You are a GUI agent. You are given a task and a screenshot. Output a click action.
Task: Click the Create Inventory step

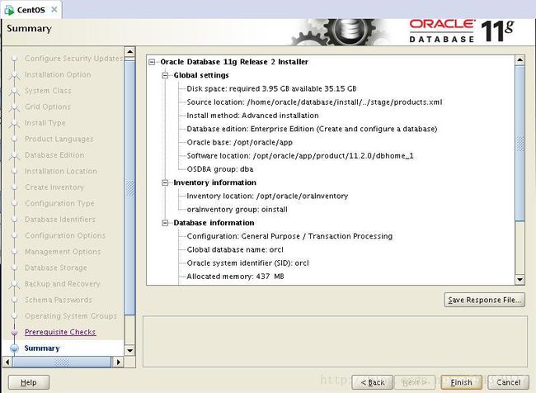(x=54, y=187)
